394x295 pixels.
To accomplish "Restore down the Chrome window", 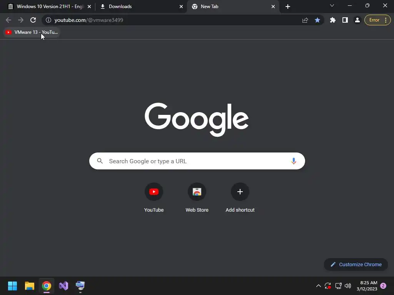I will (x=367, y=5).
